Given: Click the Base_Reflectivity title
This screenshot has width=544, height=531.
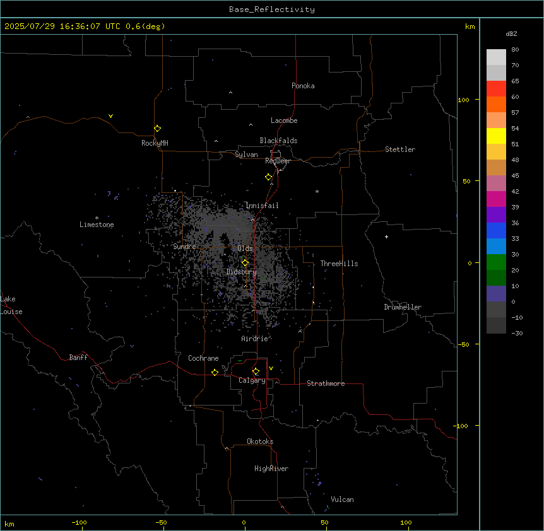Looking at the screenshot, I should pos(272,9).
